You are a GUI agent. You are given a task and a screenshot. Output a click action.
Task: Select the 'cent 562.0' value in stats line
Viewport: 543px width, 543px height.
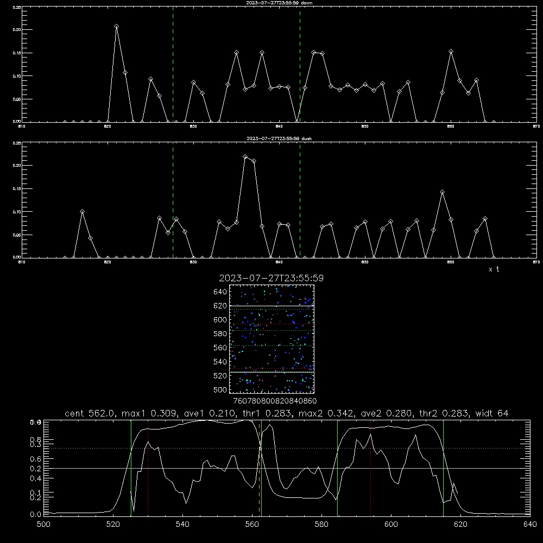point(90,413)
